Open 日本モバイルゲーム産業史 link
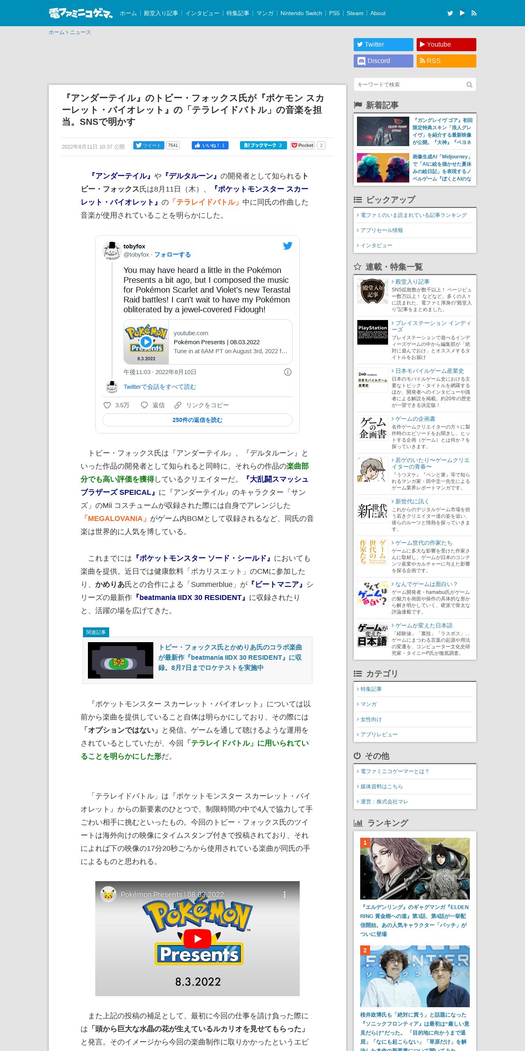Image resolution: width=525 pixels, height=1051 pixels. point(429,371)
